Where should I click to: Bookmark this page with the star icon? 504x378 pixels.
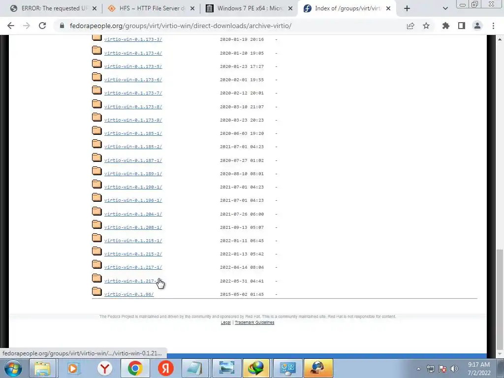[x=426, y=26]
